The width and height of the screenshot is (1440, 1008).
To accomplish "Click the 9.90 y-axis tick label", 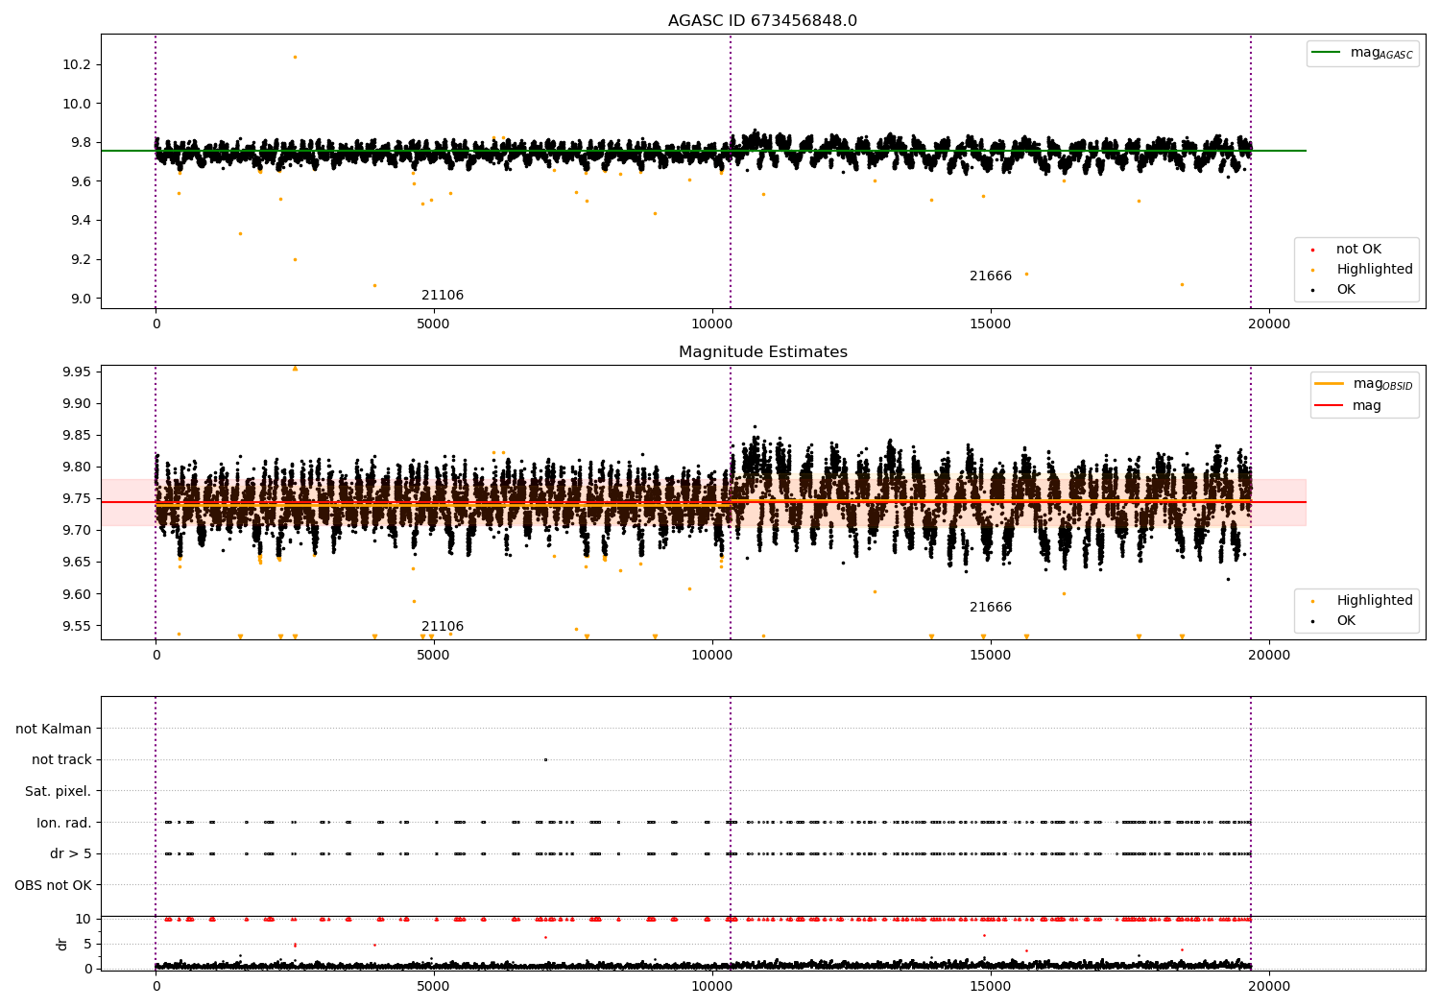I will click(78, 403).
